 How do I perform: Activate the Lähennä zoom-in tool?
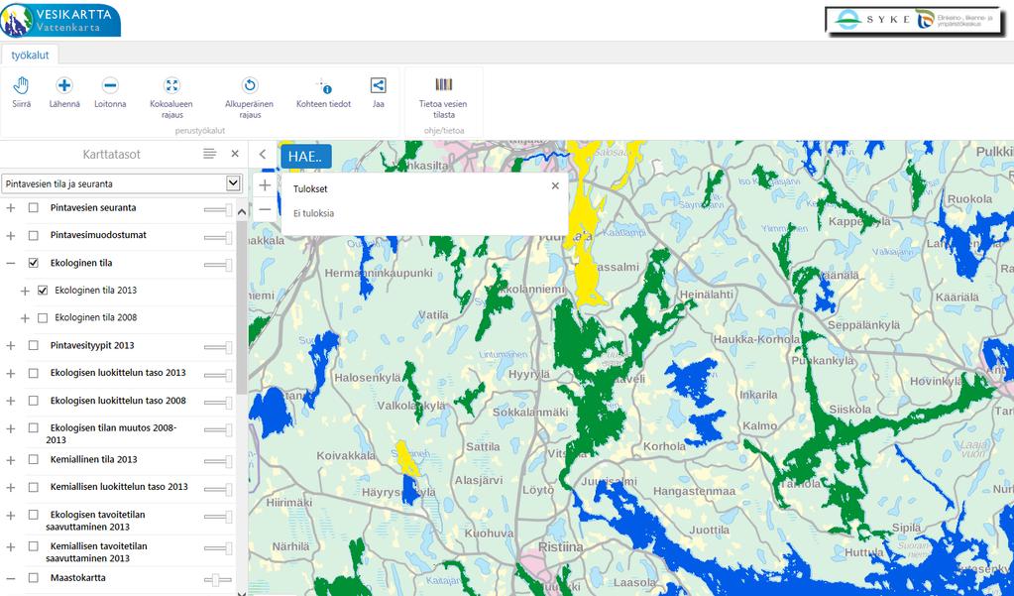[64, 85]
